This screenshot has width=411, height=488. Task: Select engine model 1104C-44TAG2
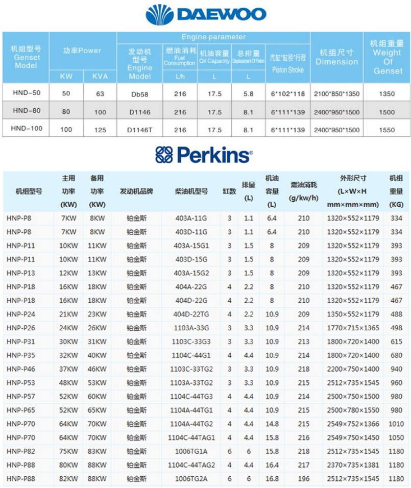click(191, 465)
